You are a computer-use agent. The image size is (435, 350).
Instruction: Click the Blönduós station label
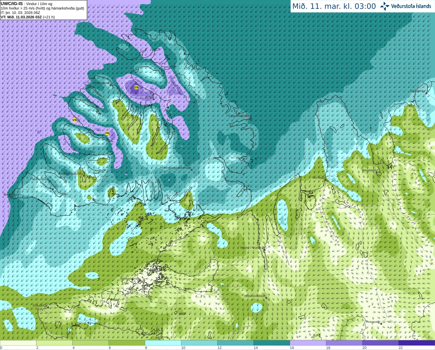point(318,178)
